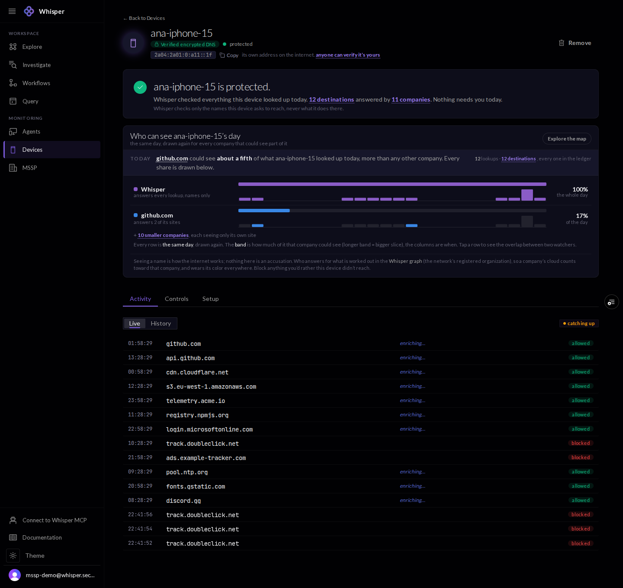This screenshot has width=623, height=588.
Task: Click registry.npmjs.org entry
Action: [197, 415]
